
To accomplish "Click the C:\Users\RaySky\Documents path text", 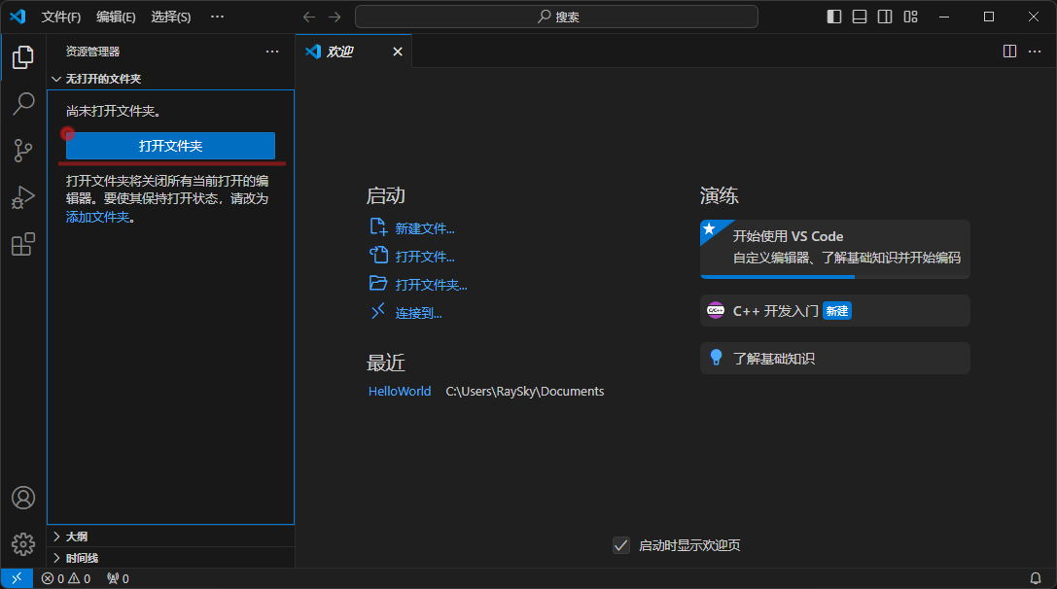I will click(525, 392).
